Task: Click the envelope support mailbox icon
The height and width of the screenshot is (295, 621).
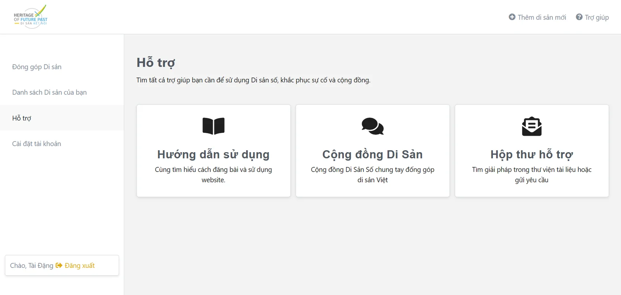Action: pos(532,126)
